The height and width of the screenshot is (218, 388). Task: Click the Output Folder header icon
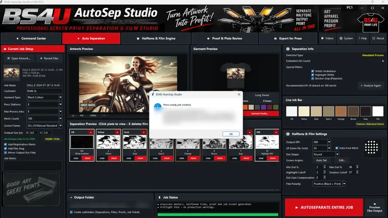[71, 197]
